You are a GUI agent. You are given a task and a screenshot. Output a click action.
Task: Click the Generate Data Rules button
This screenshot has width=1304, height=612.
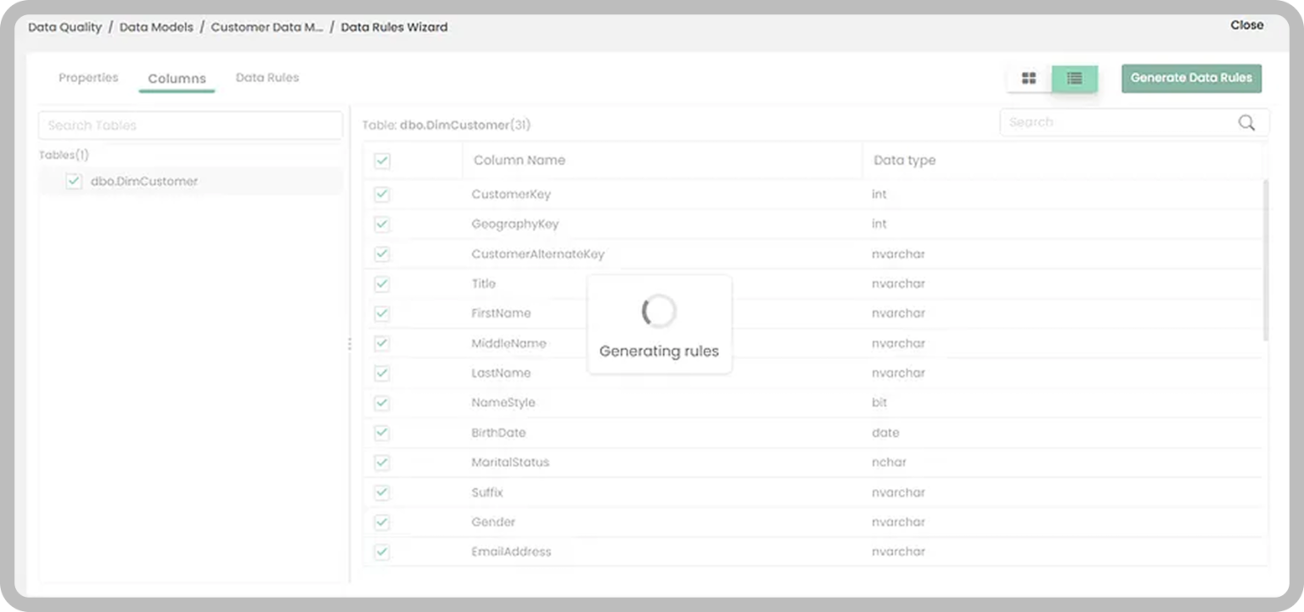click(1191, 78)
